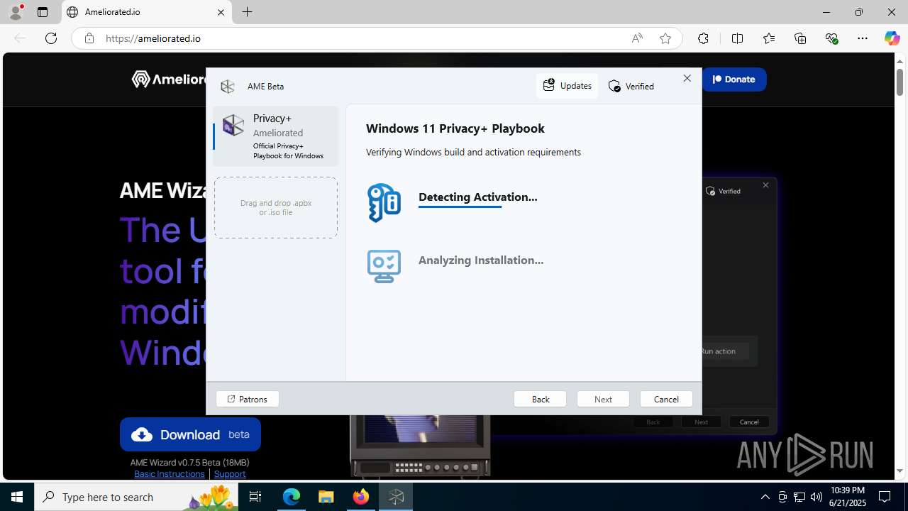Open Microsoft Edge from the taskbar
The width and height of the screenshot is (908, 511).
[x=292, y=497]
